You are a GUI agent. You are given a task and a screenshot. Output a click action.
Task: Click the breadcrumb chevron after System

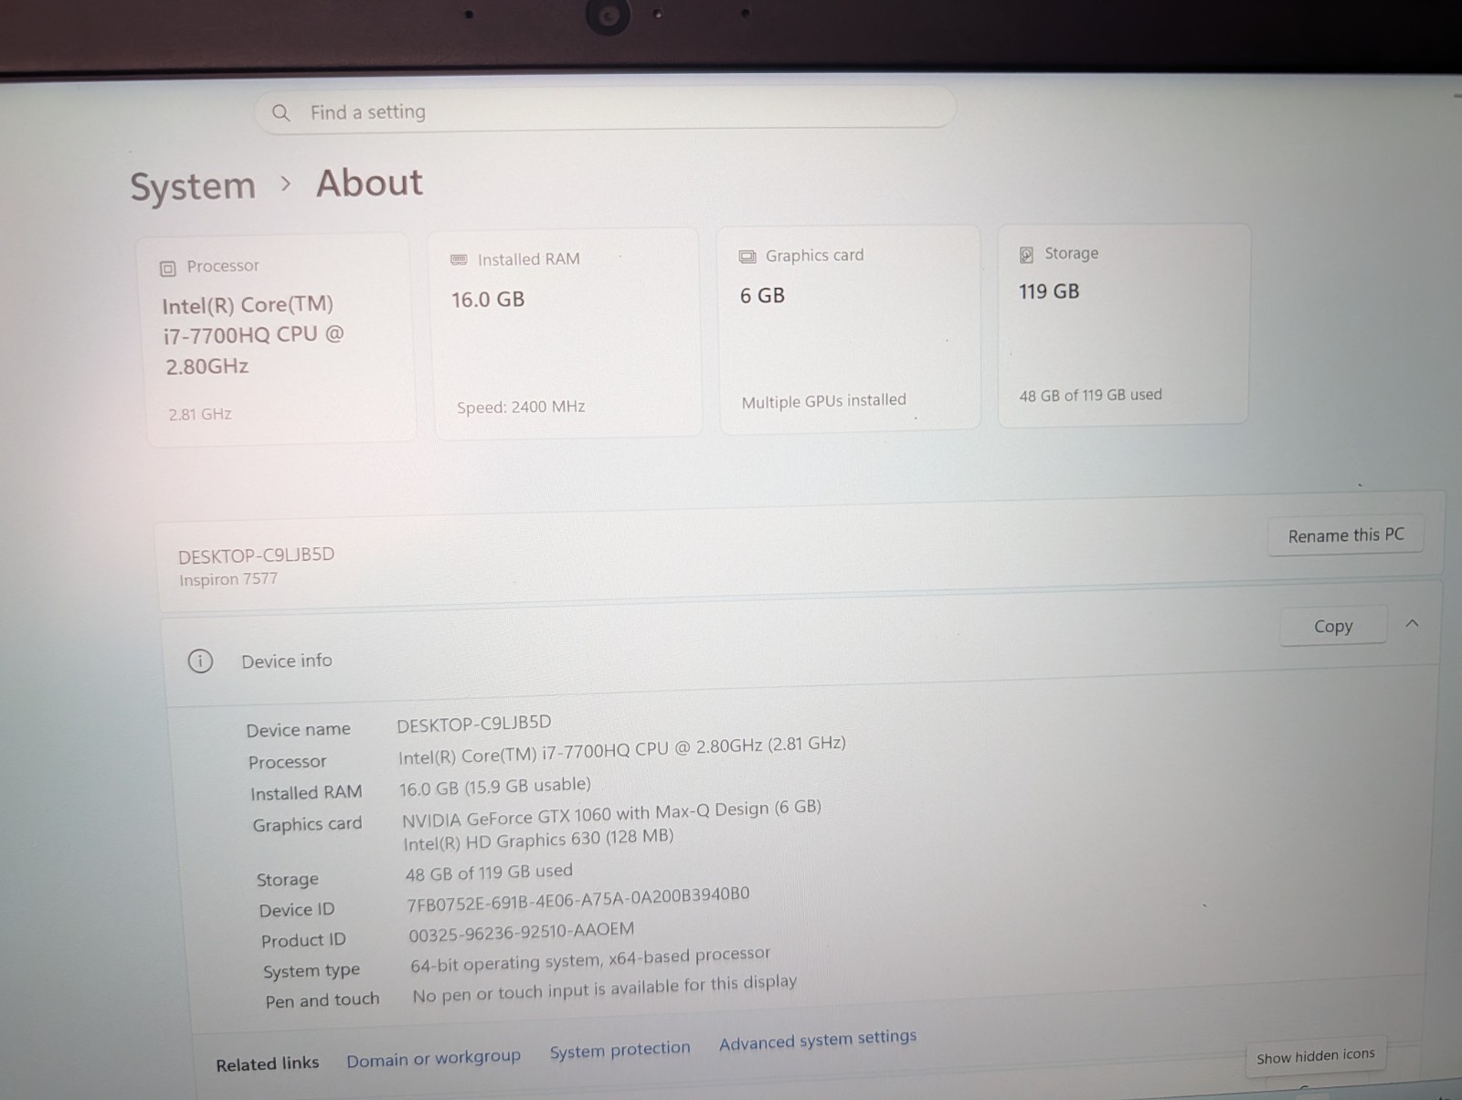coord(286,184)
